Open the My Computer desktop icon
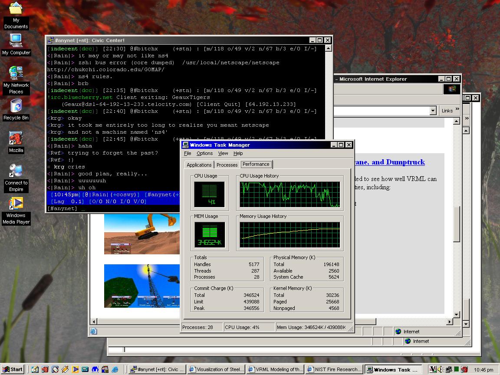 point(16,45)
